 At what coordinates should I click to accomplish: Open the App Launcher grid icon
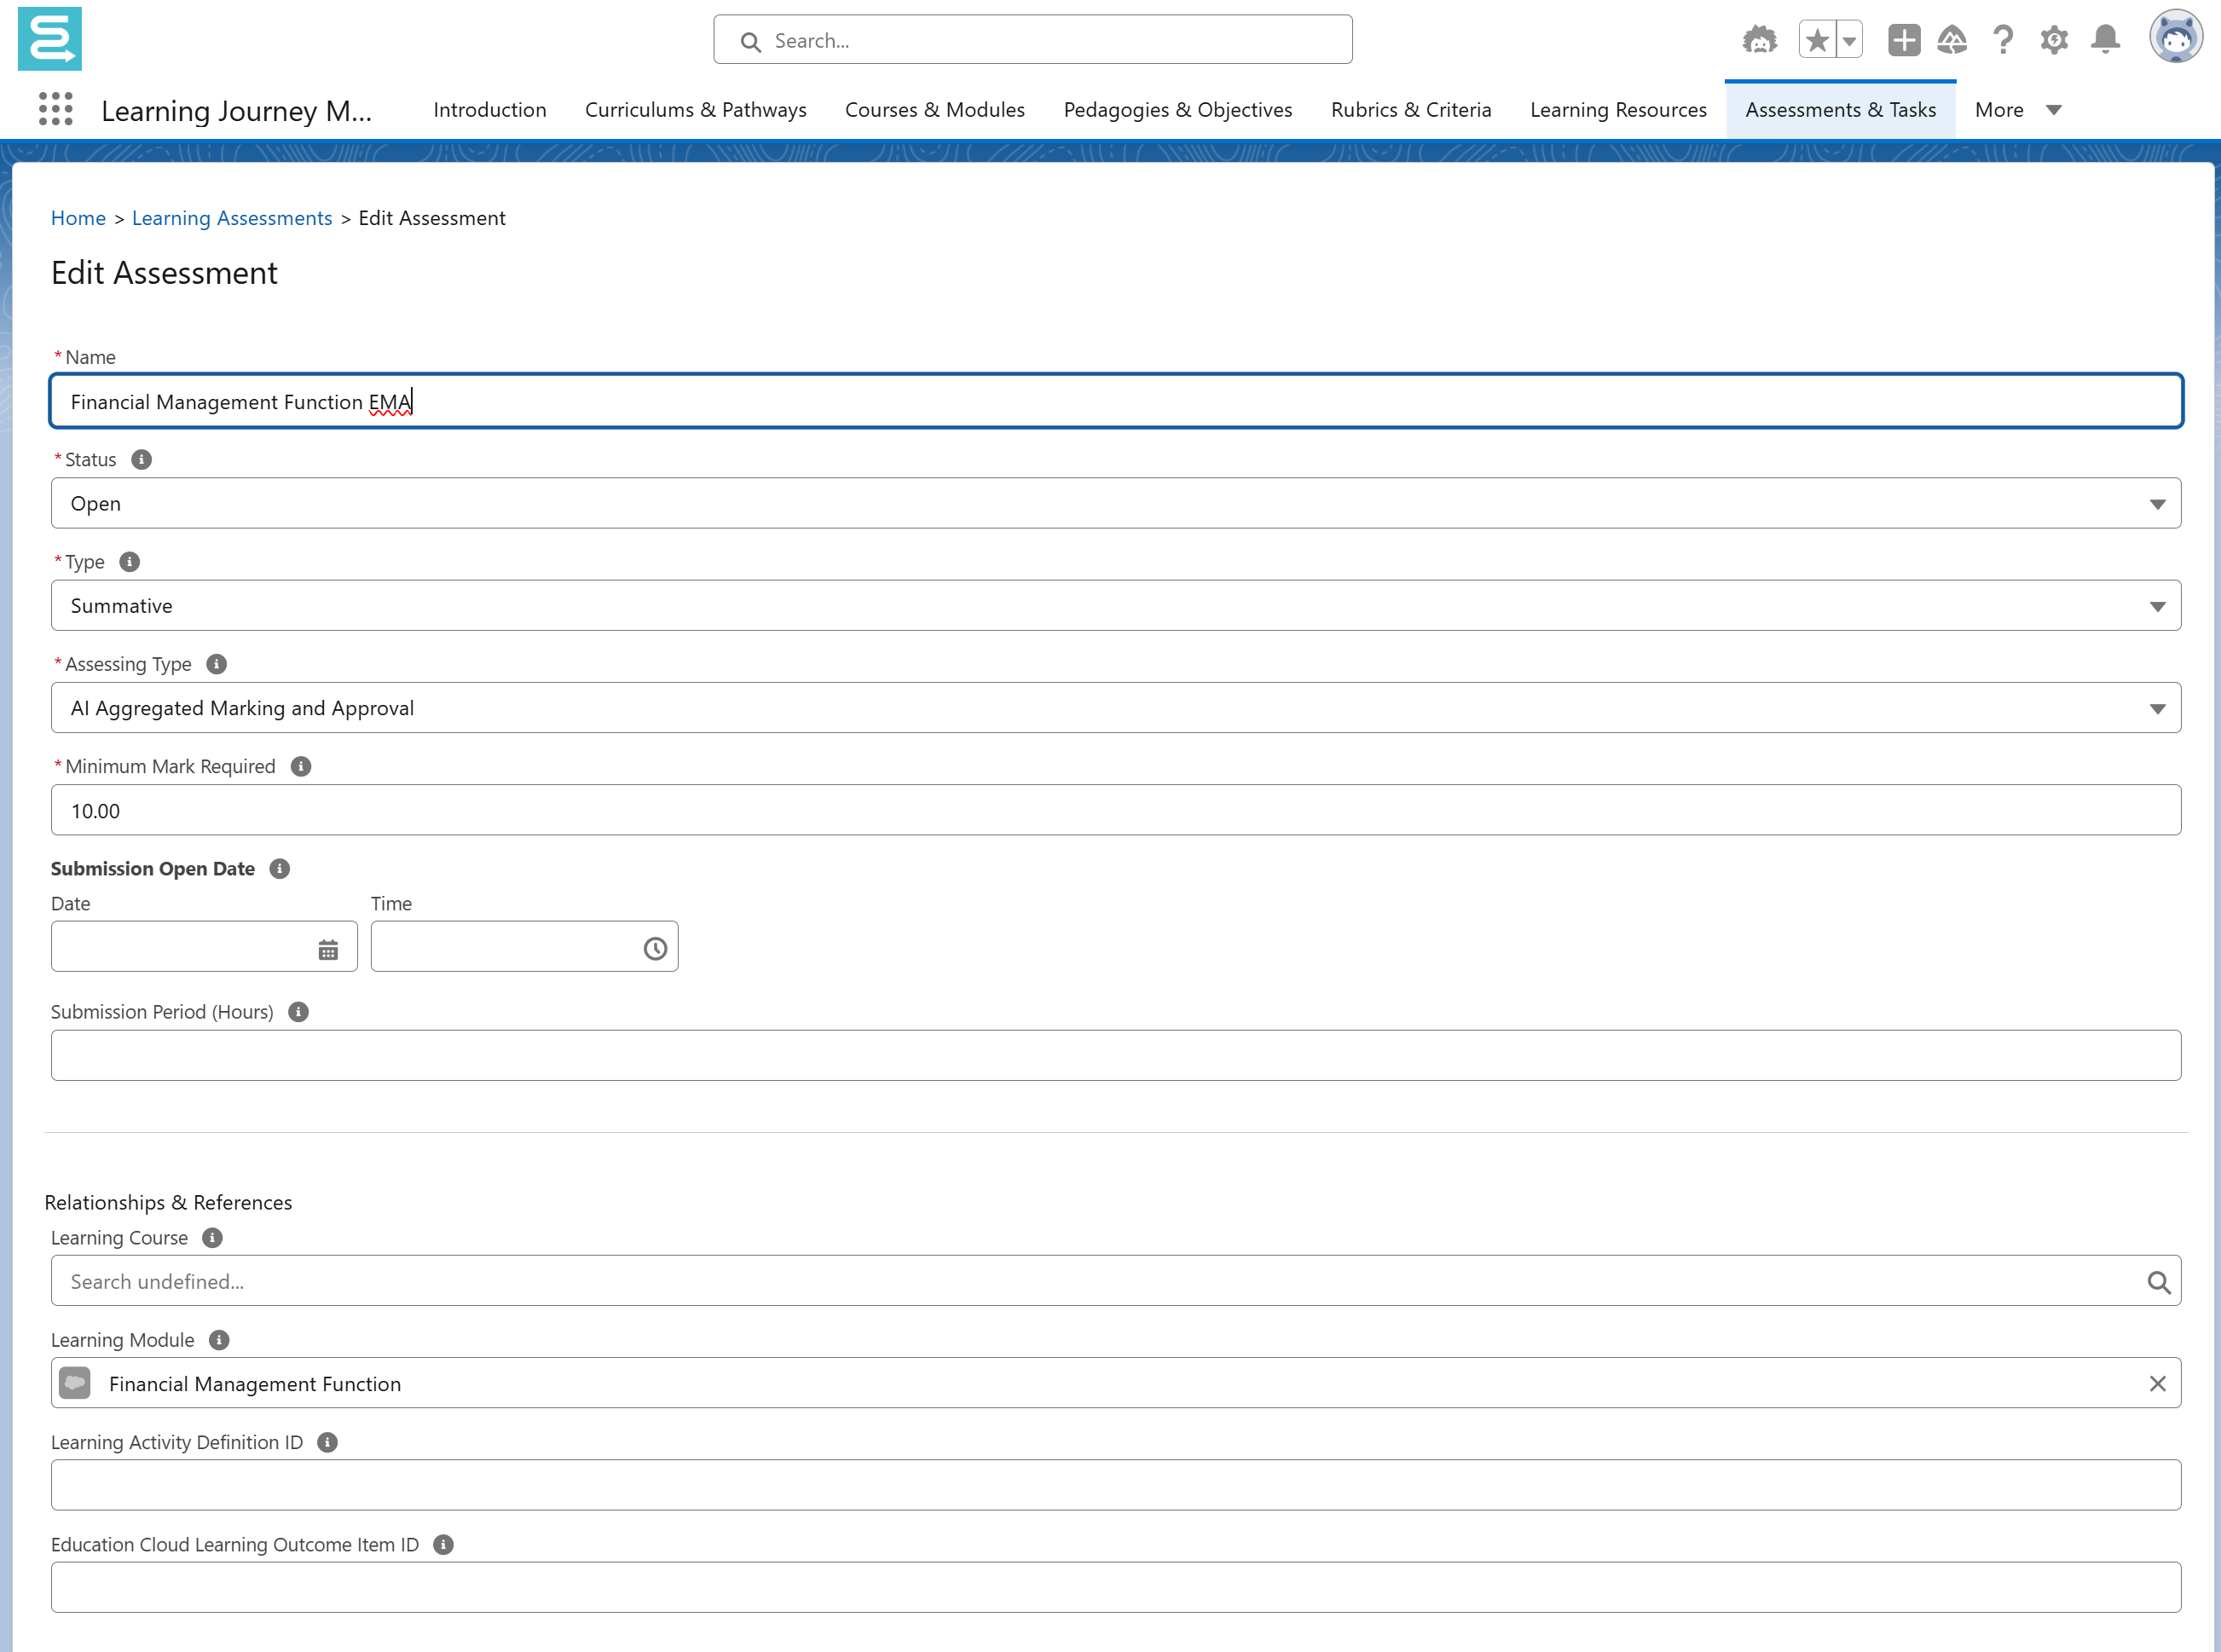(x=56, y=109)
